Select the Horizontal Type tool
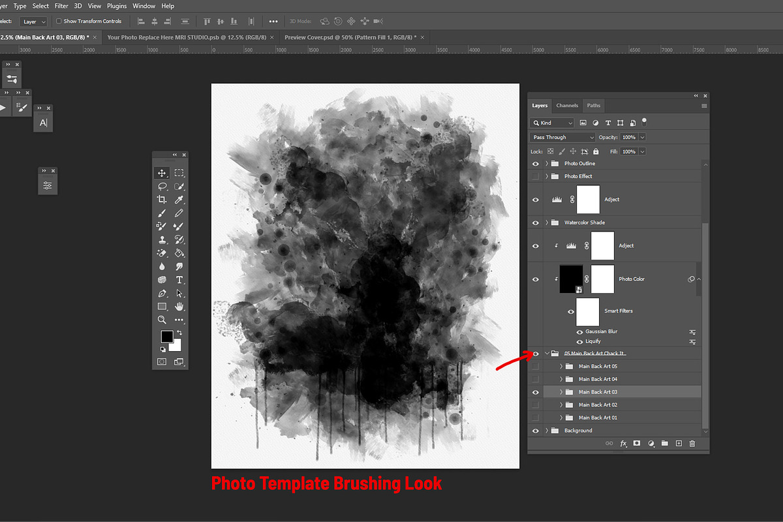Viewport: 783px width, 522px height. click(179, 280)
